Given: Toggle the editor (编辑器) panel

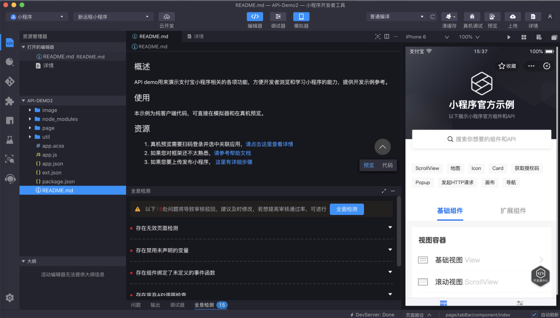Looking at the screenshot, I should [x=255, y=17].
